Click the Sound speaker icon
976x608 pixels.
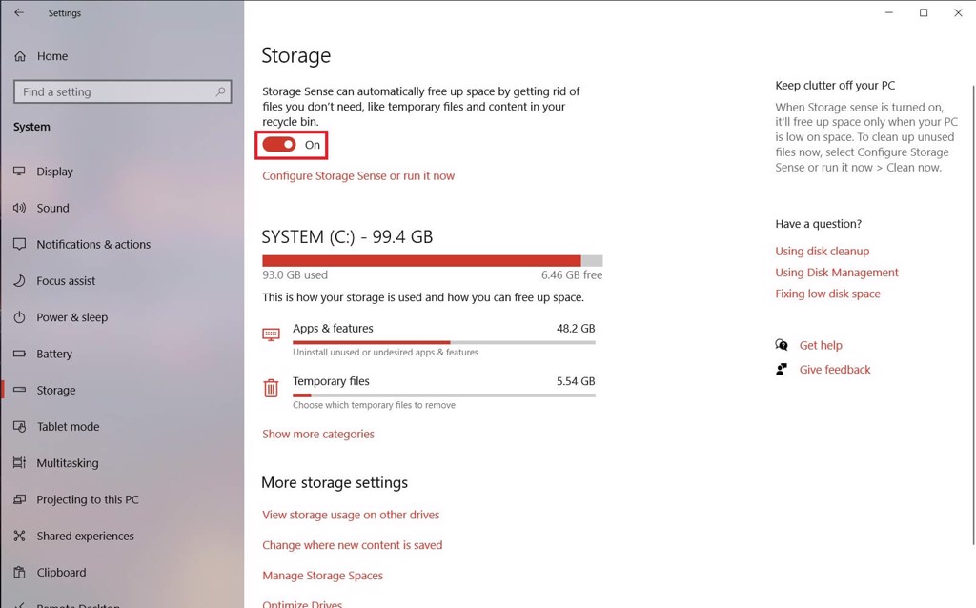pyautogui.click(x=19, y=208)
